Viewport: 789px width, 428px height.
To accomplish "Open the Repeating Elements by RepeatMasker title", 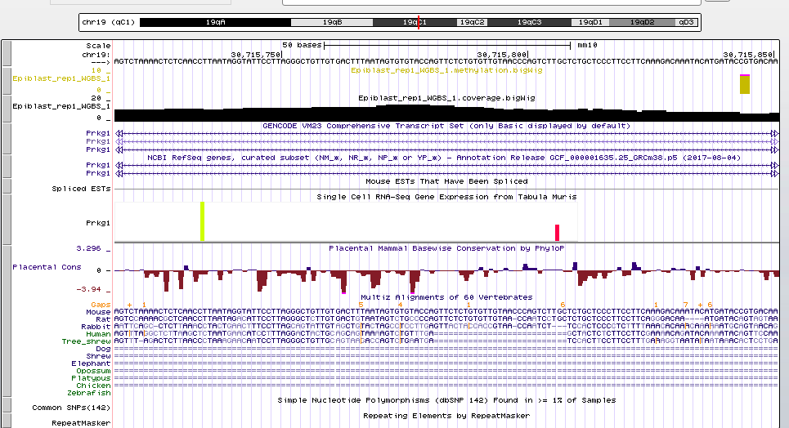I will pyautogui.click(x=446, y=416).
